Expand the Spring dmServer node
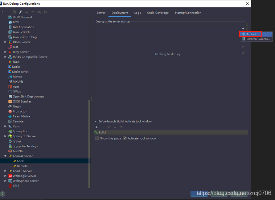Viewport: 275px width, 200px height. click(x=5, y=136)
